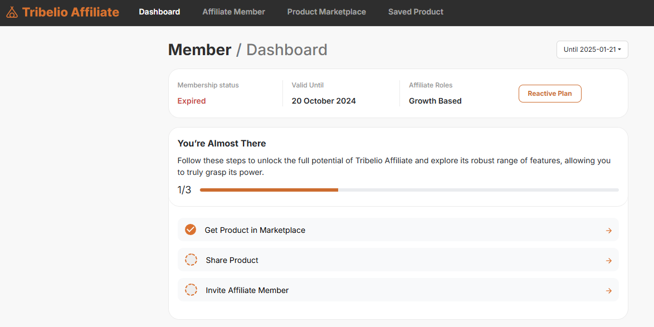Click the dashed circle next to Invite Affiliate Member
Screen dimensions: 654x327
tap(191, 290)
